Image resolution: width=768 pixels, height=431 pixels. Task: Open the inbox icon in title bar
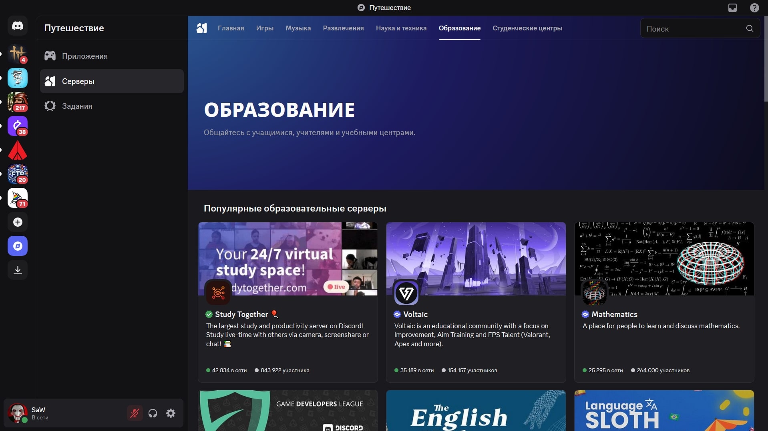(x=732, y=8)
